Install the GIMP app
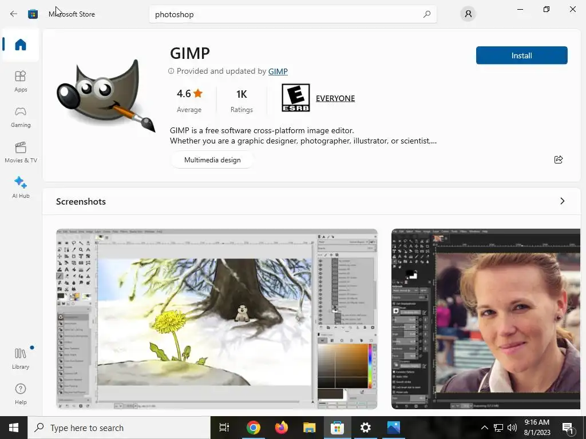Viewport: 586px width, 439px height. 522,55
